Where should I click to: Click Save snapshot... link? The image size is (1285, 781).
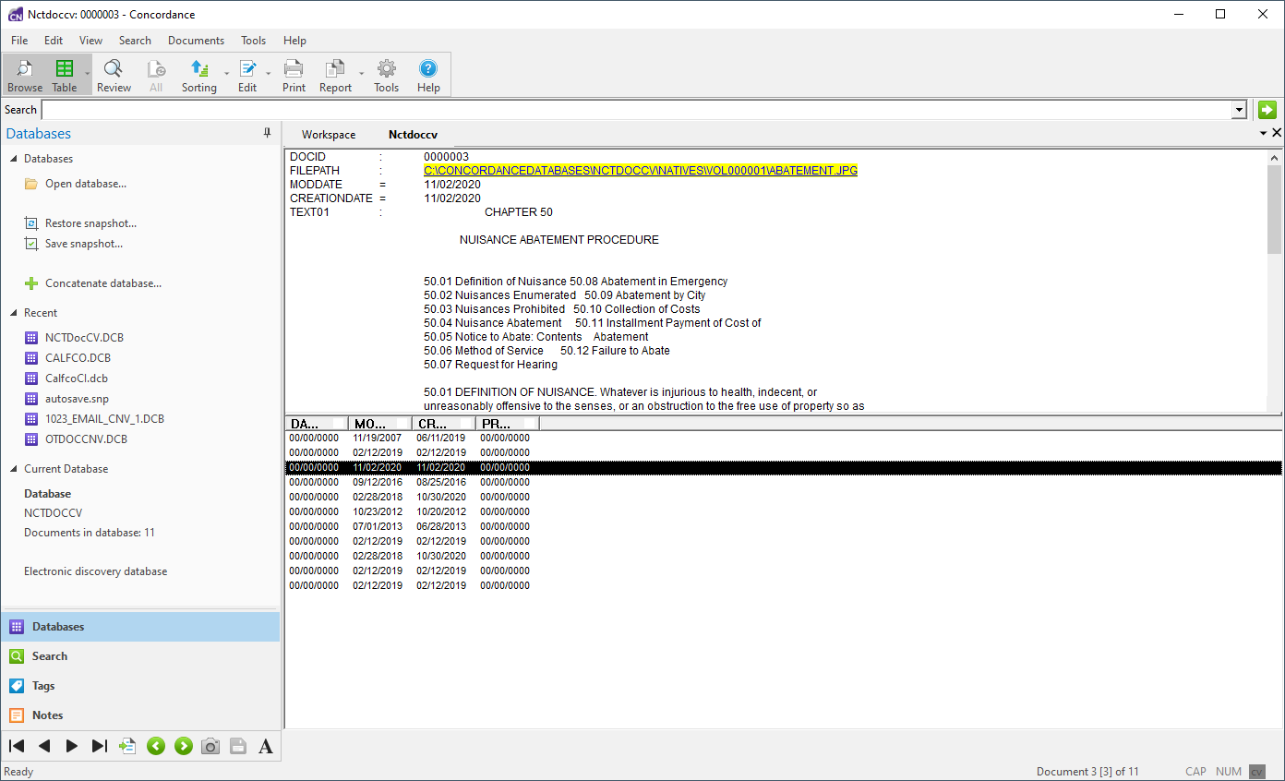coord(84,244)
